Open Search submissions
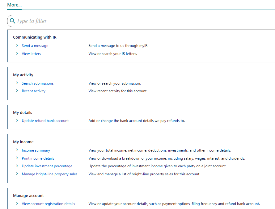This screenshot has width=275, height=209. (37, 83)
